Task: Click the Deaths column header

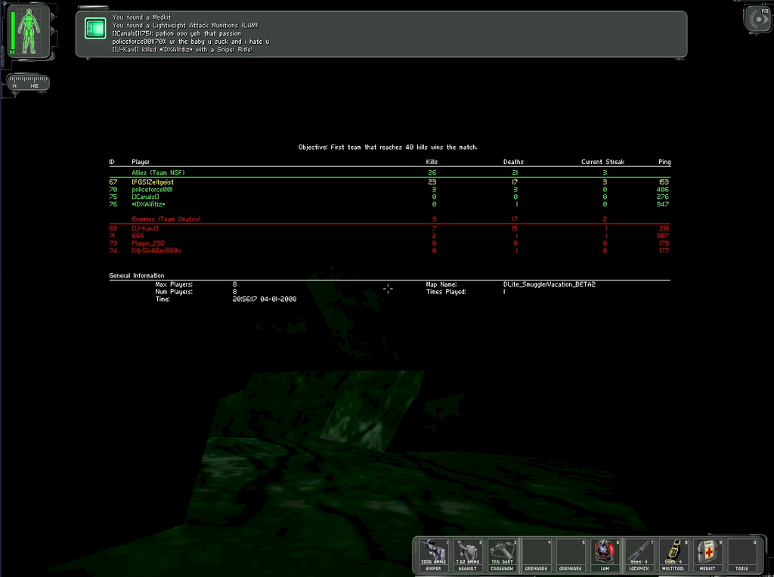Action: pyautogui.click(x=513, y=162)
